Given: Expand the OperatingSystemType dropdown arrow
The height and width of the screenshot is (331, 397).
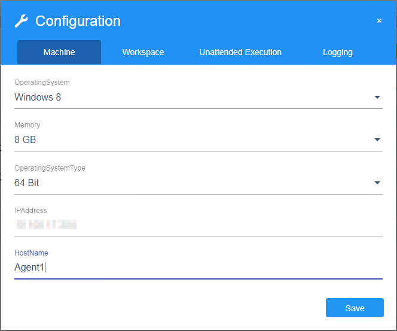Looking at the screenshot, I should pos(377,183).
